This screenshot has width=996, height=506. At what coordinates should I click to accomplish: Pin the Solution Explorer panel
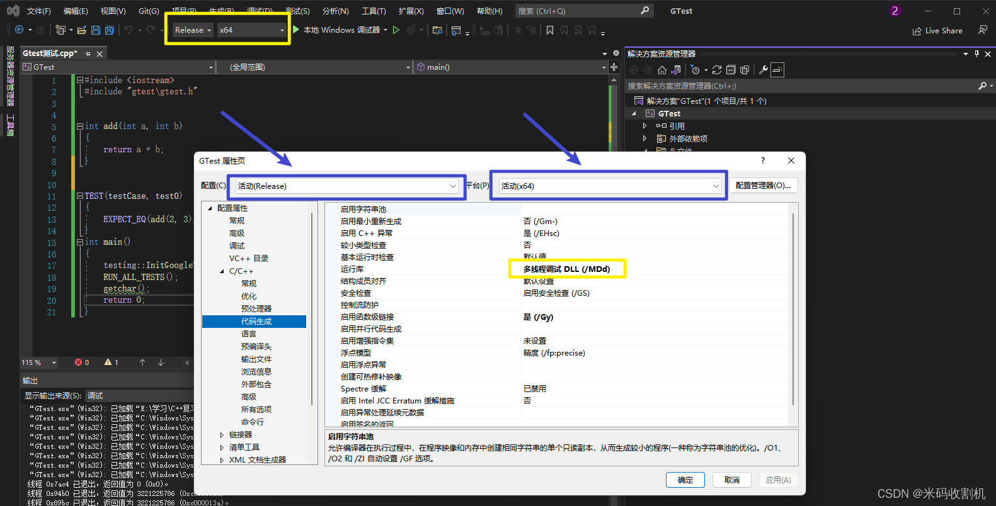(976, 54)
